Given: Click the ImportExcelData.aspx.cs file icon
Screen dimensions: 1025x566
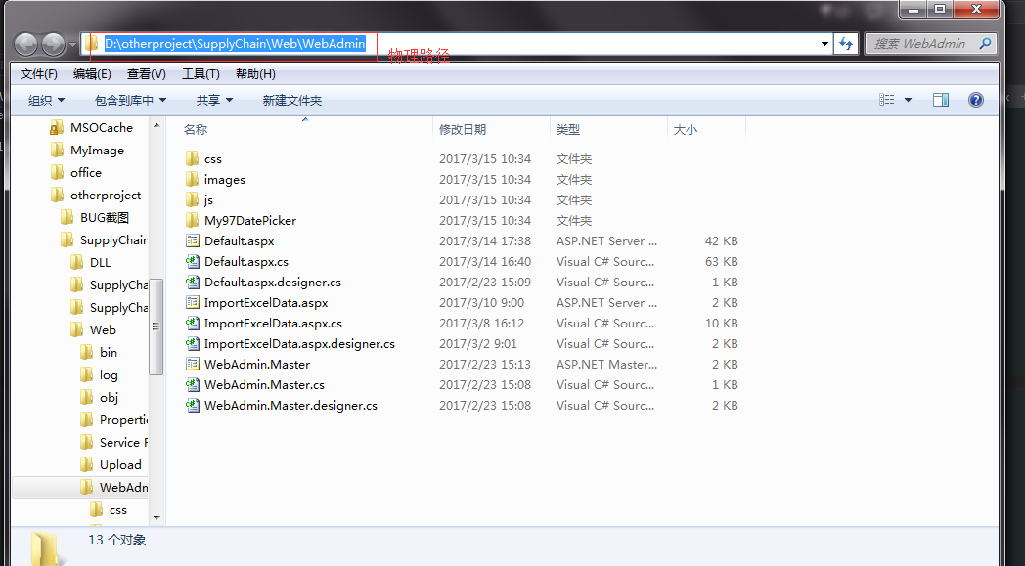Looking at the screenshot, I should point(192,323).
